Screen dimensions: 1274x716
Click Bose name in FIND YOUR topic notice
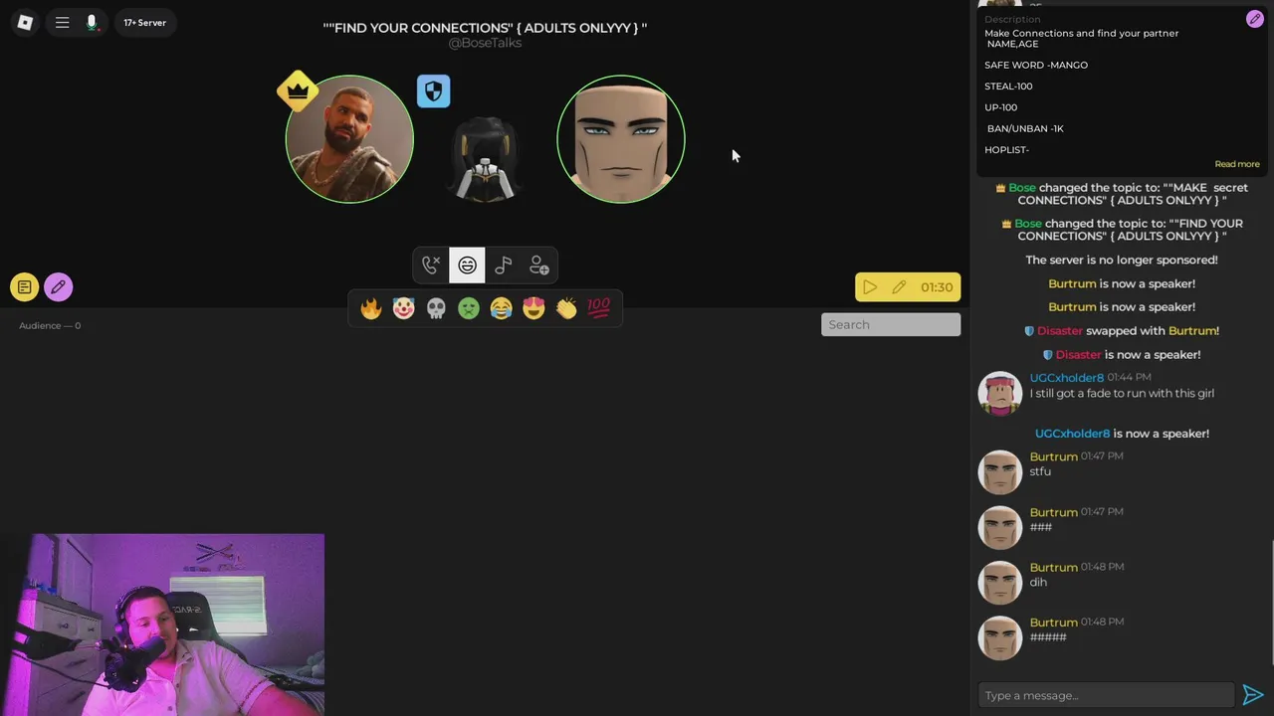(x=1028, y=224)
